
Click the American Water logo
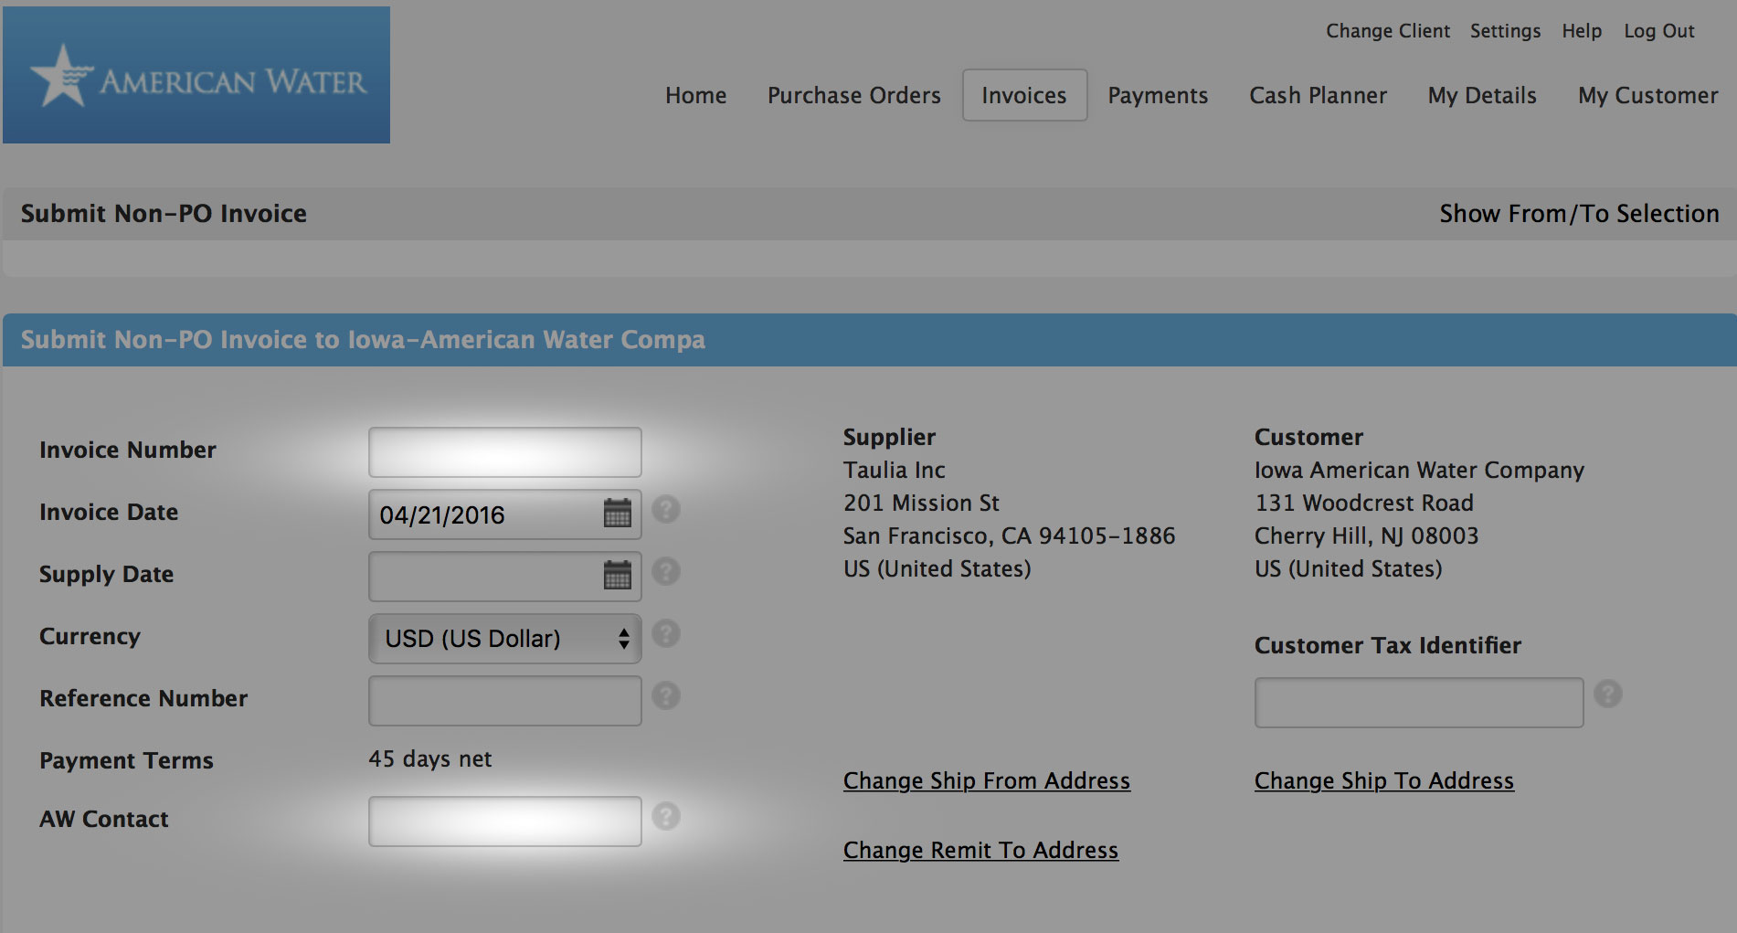click(x=196, y=75)
